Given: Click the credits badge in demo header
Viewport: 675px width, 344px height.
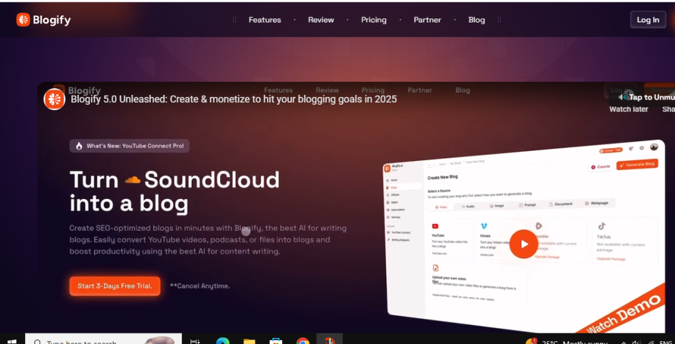Looking at the screenshot, I should pos(610,150).
